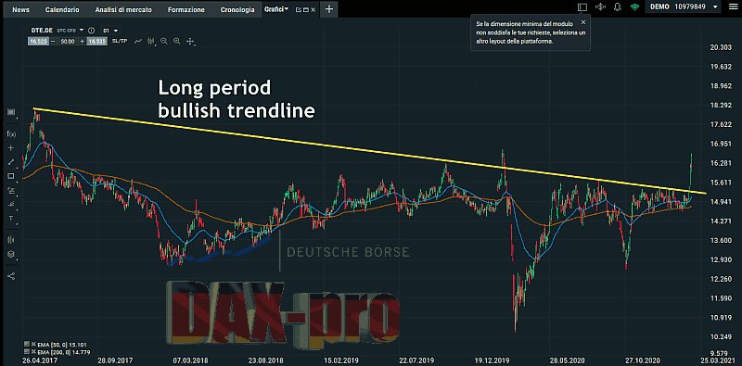This screenshot has width=742, height=366.
Task: Expand the D1 timeframe dropdown
Action: tap(117, 30)
